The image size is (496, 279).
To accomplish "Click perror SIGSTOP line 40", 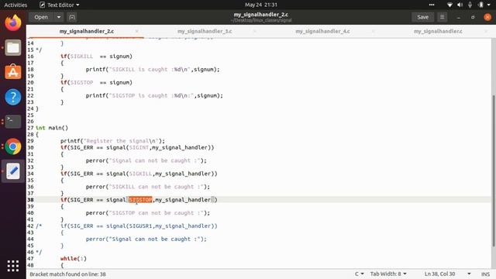I will coord(148,213).
